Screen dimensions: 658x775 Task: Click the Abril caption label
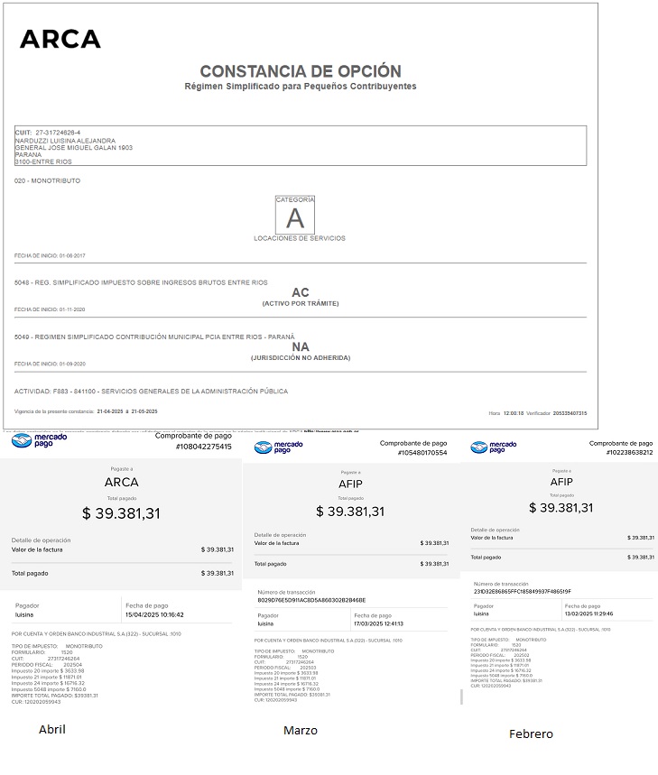point(52,730)
